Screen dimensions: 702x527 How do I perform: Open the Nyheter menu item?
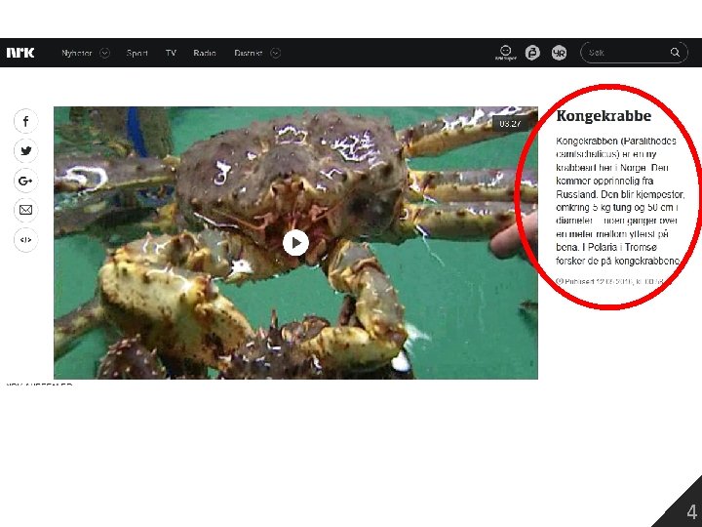pos(77,53)
